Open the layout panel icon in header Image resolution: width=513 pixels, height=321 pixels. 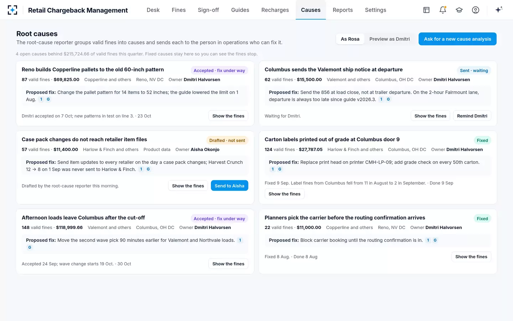[x=426, y=10]
